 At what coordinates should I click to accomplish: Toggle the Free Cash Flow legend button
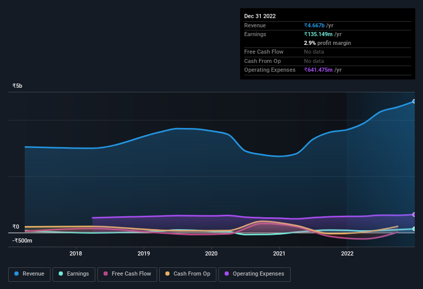pos(127,274)
